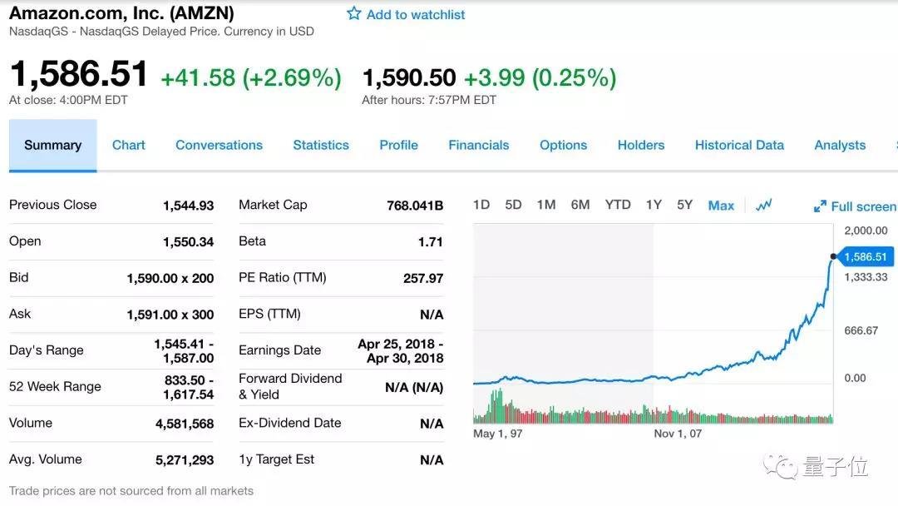
Task: Click the full screen expand arrows icon
Action: [x=820, y=206]
